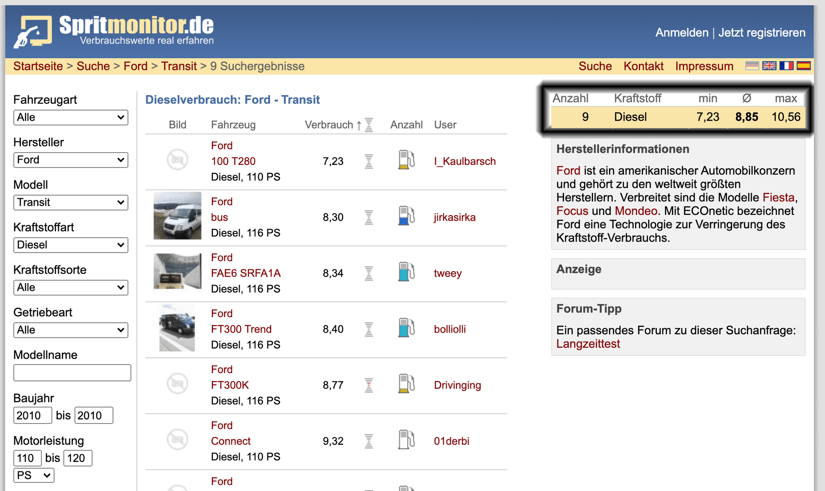Go to Startseite in the breadcrumb
This screenshot has height=491, width=825.
[x=38, y=66]
